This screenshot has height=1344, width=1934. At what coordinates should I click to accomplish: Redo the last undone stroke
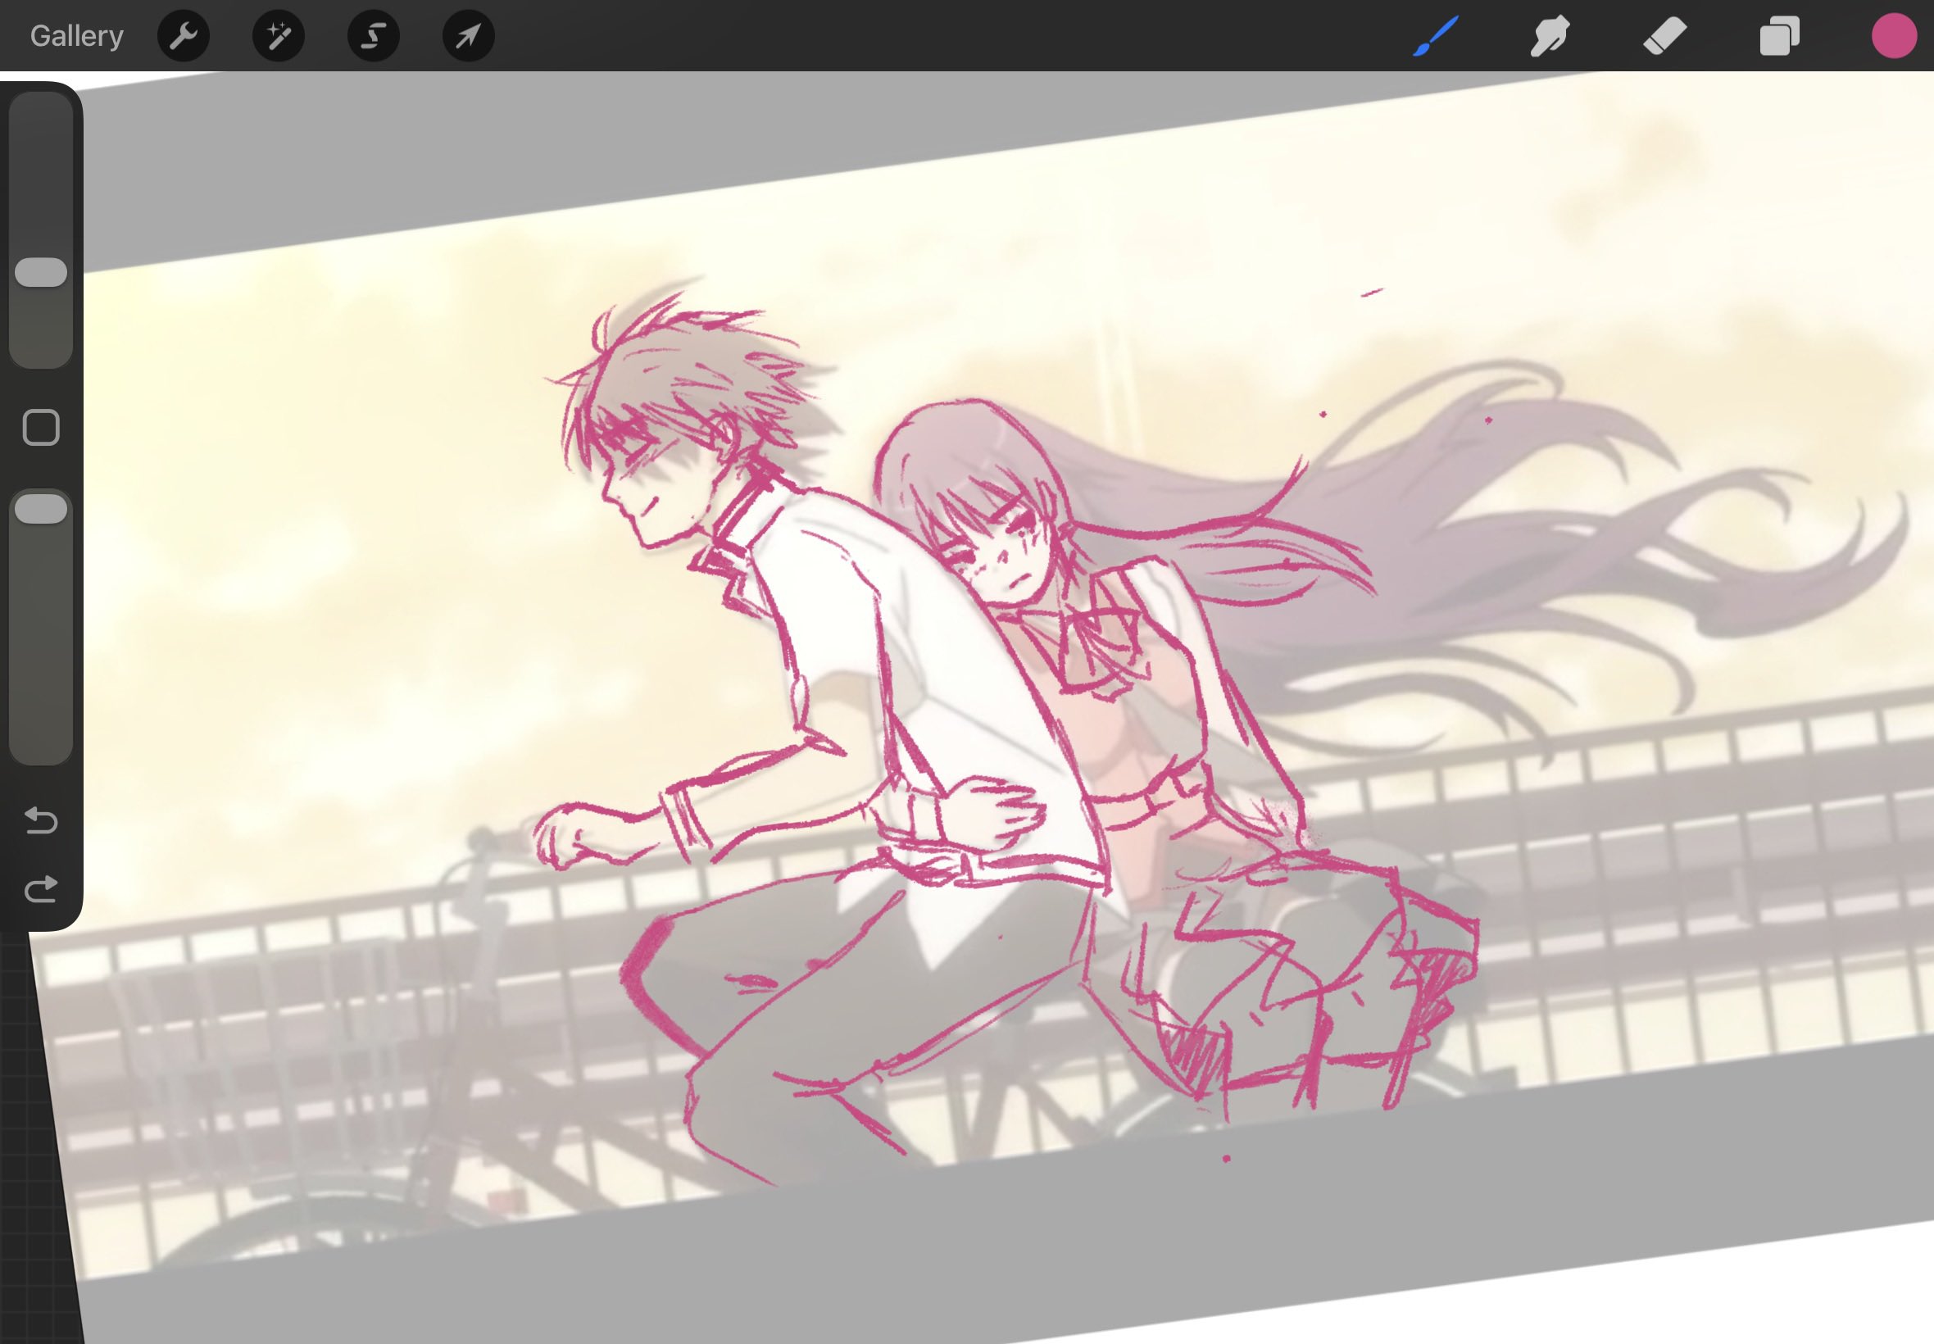41,888
